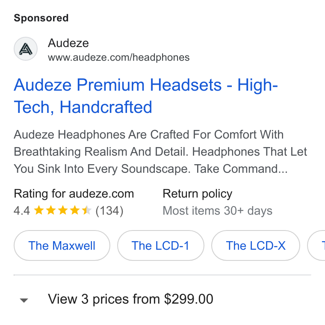Click the Most items 30+ days text

(x=217, y=211)
